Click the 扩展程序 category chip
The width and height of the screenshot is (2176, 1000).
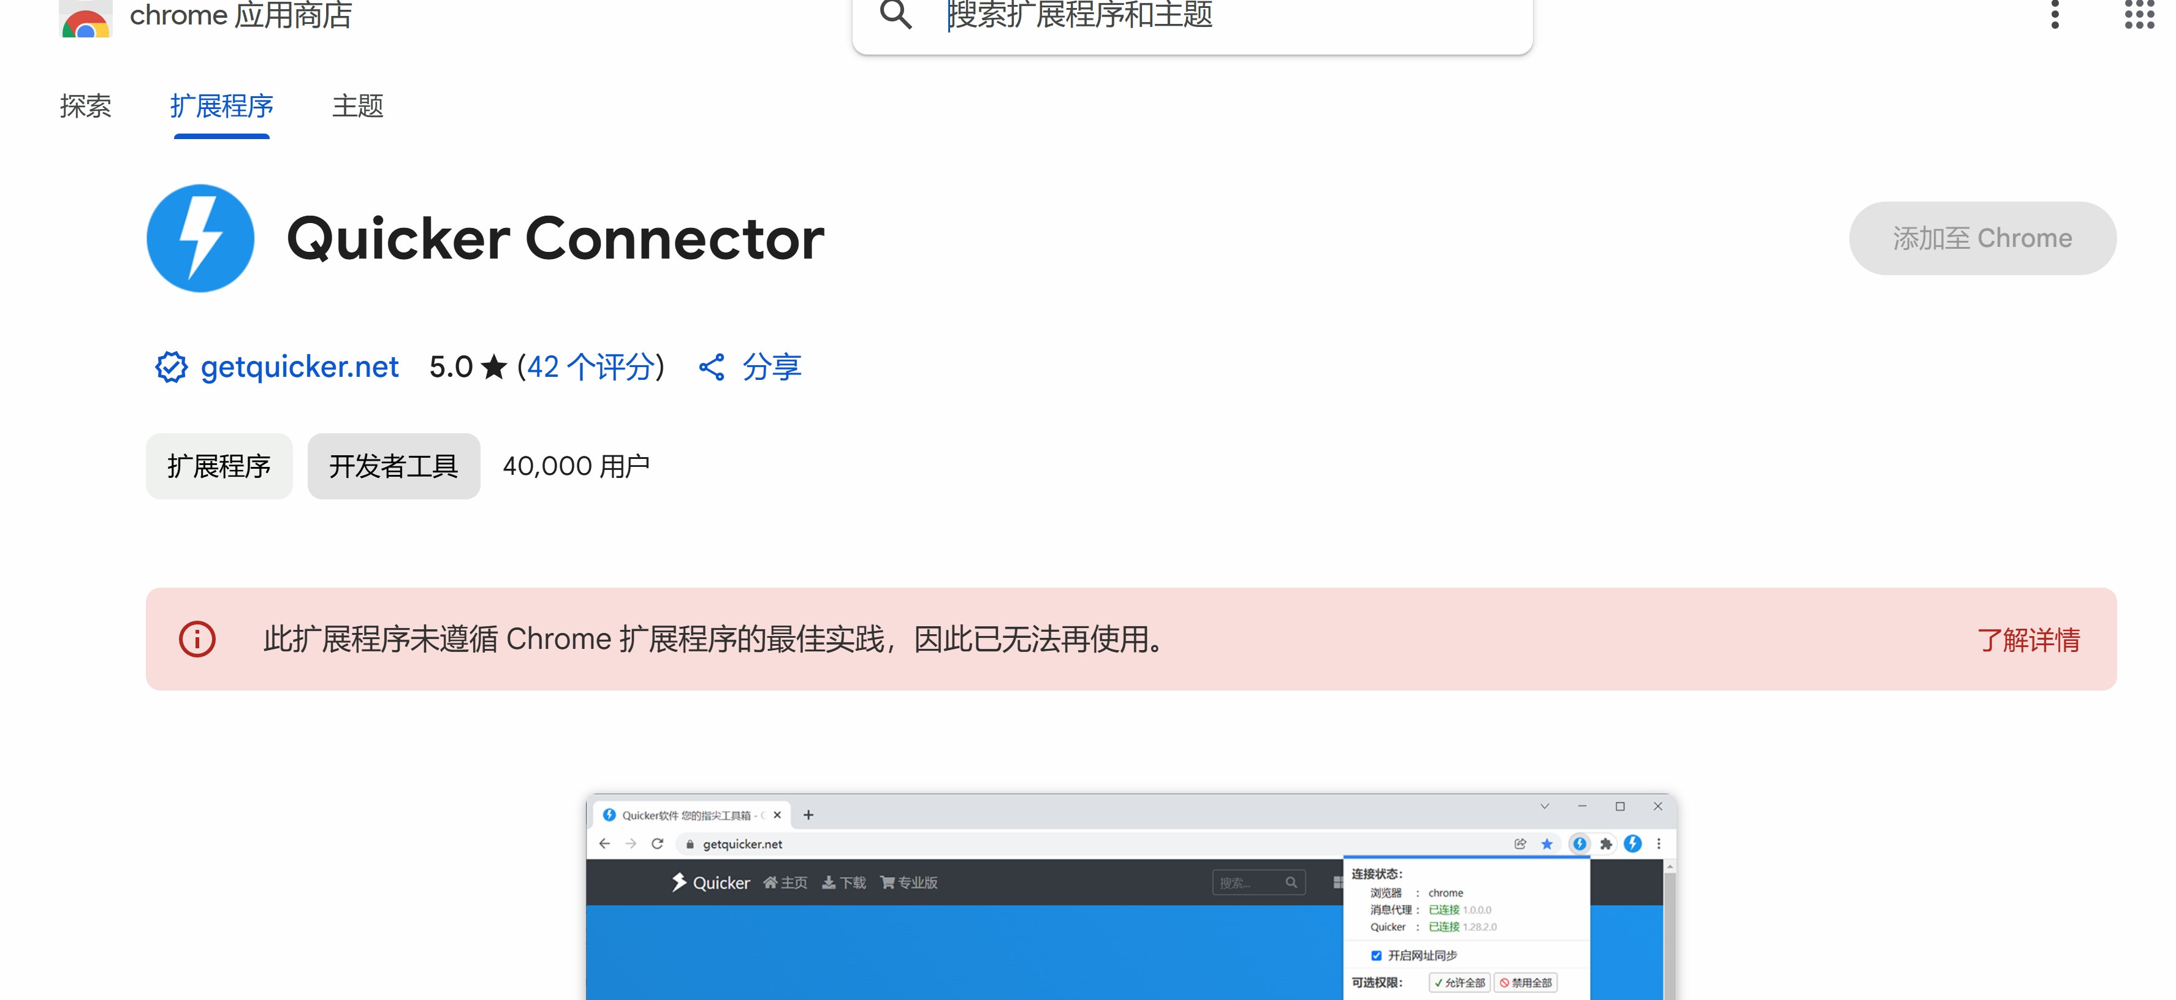(219, 466)
